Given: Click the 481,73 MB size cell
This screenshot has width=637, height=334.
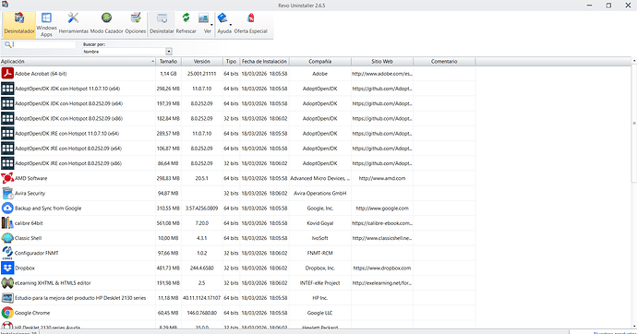Looking at the screenshot, I should coord(168,268).
